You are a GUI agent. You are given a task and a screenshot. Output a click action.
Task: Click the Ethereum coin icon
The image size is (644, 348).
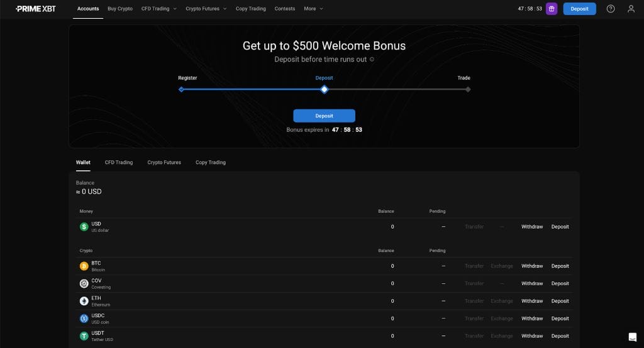click(x=84, y=301)
